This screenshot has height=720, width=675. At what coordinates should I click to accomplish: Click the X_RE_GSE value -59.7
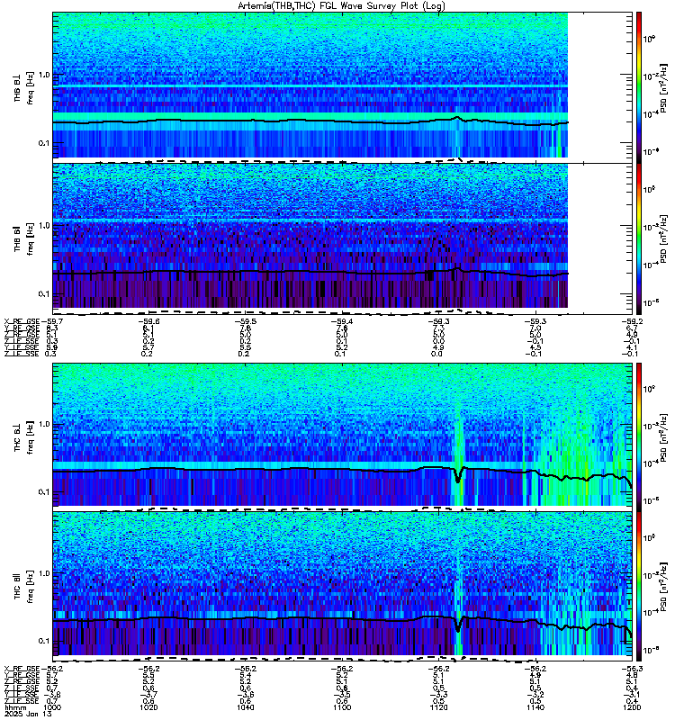(x=52, y=321)
